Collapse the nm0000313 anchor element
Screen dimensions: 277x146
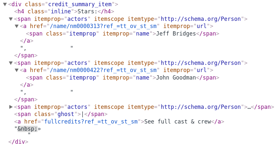tap(17, 26)
